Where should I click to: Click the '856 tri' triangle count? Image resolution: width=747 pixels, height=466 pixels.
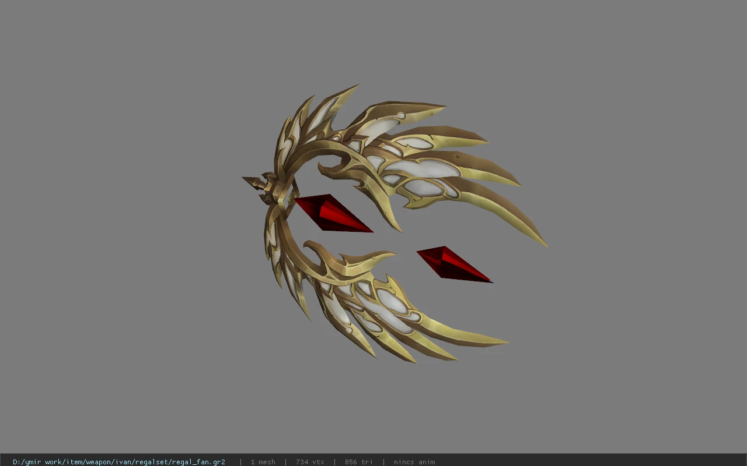pos(358,462)
